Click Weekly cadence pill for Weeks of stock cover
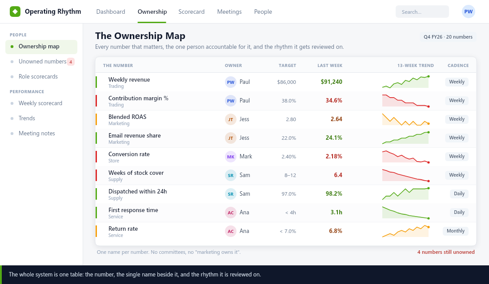Image resolution: width=489 pixels, height=284 pixels. 457,175
